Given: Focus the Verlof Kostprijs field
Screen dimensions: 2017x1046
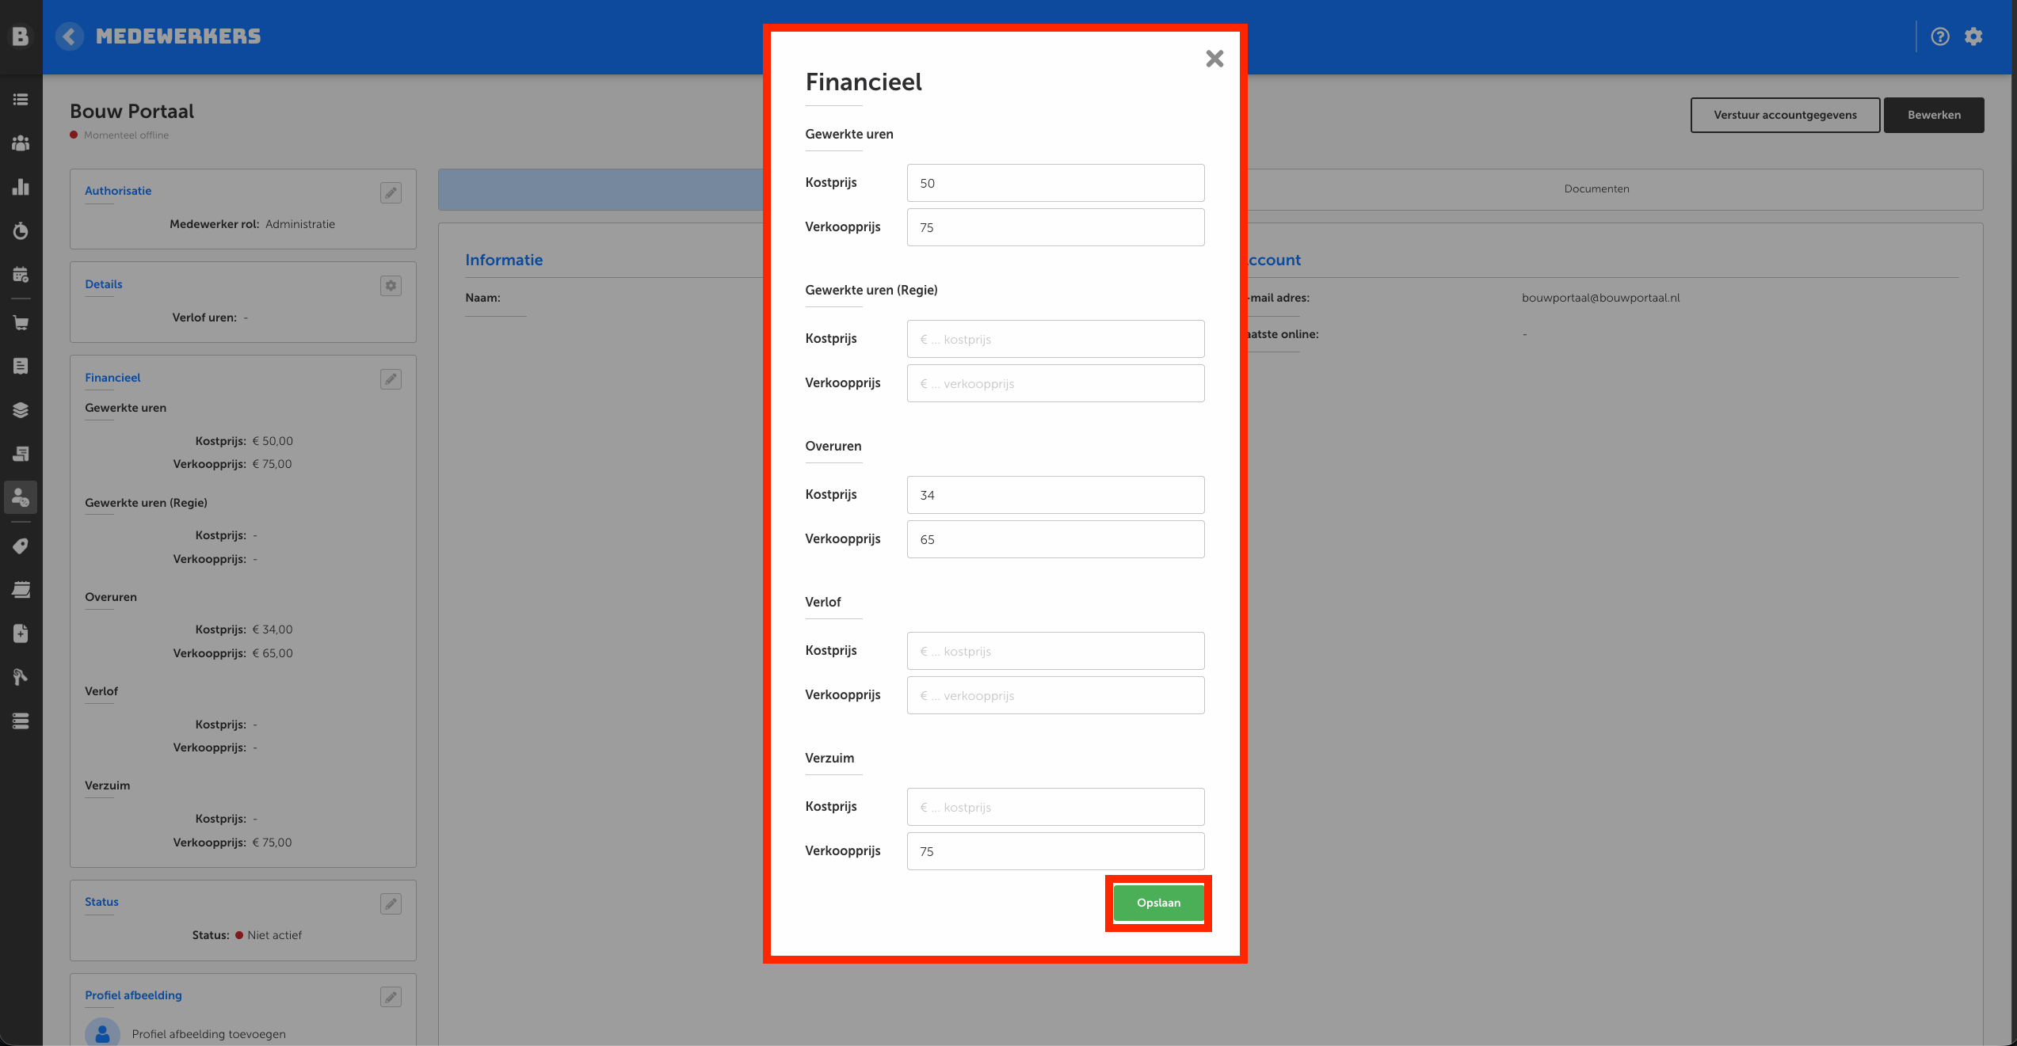Looking at the screenshot, I should (1055, 651).
